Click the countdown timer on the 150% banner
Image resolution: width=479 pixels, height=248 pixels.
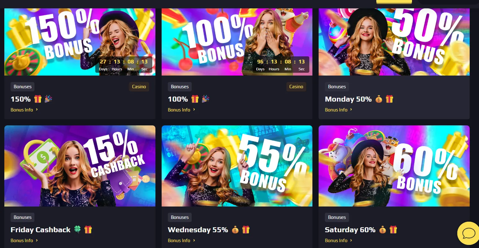click(x=124, y=65)
